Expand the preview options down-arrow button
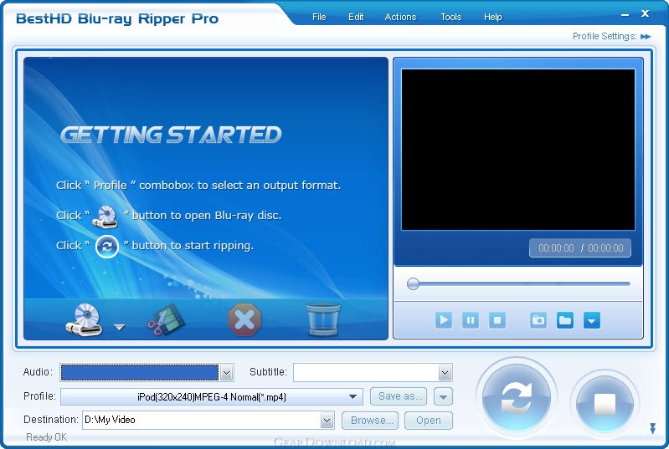The width and height of the screenshot is (669, 449). coord(592,320)
